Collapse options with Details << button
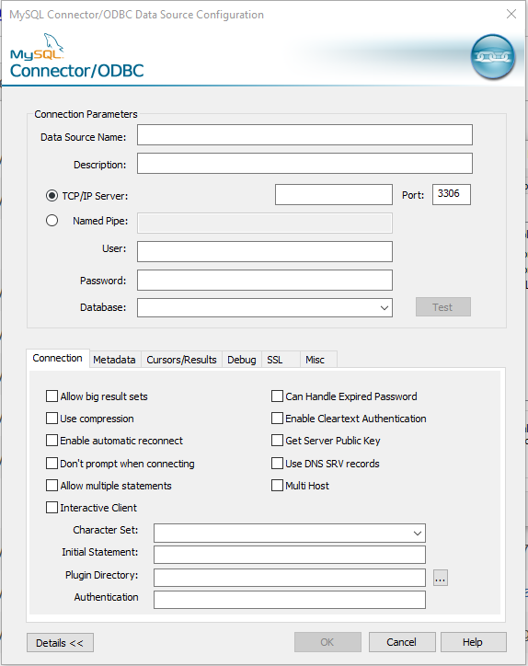 tap(60, 643)
